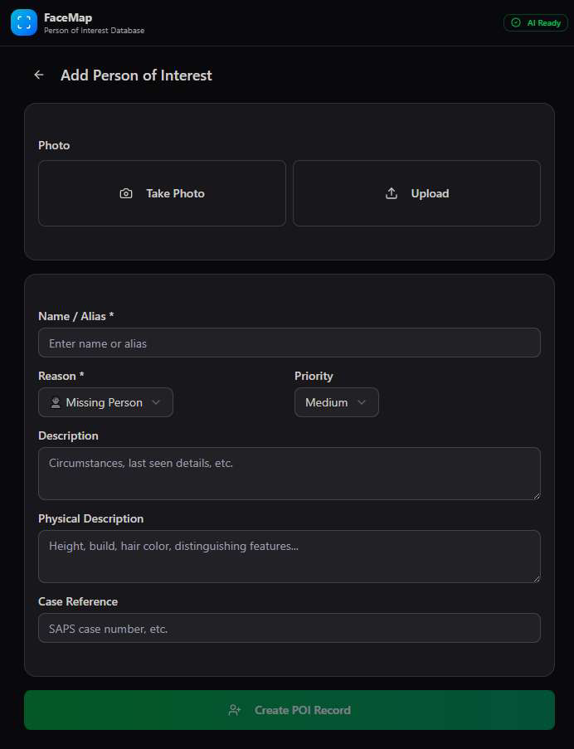
Task: Click the FaceMap title text
Action: tap(68, 17)
